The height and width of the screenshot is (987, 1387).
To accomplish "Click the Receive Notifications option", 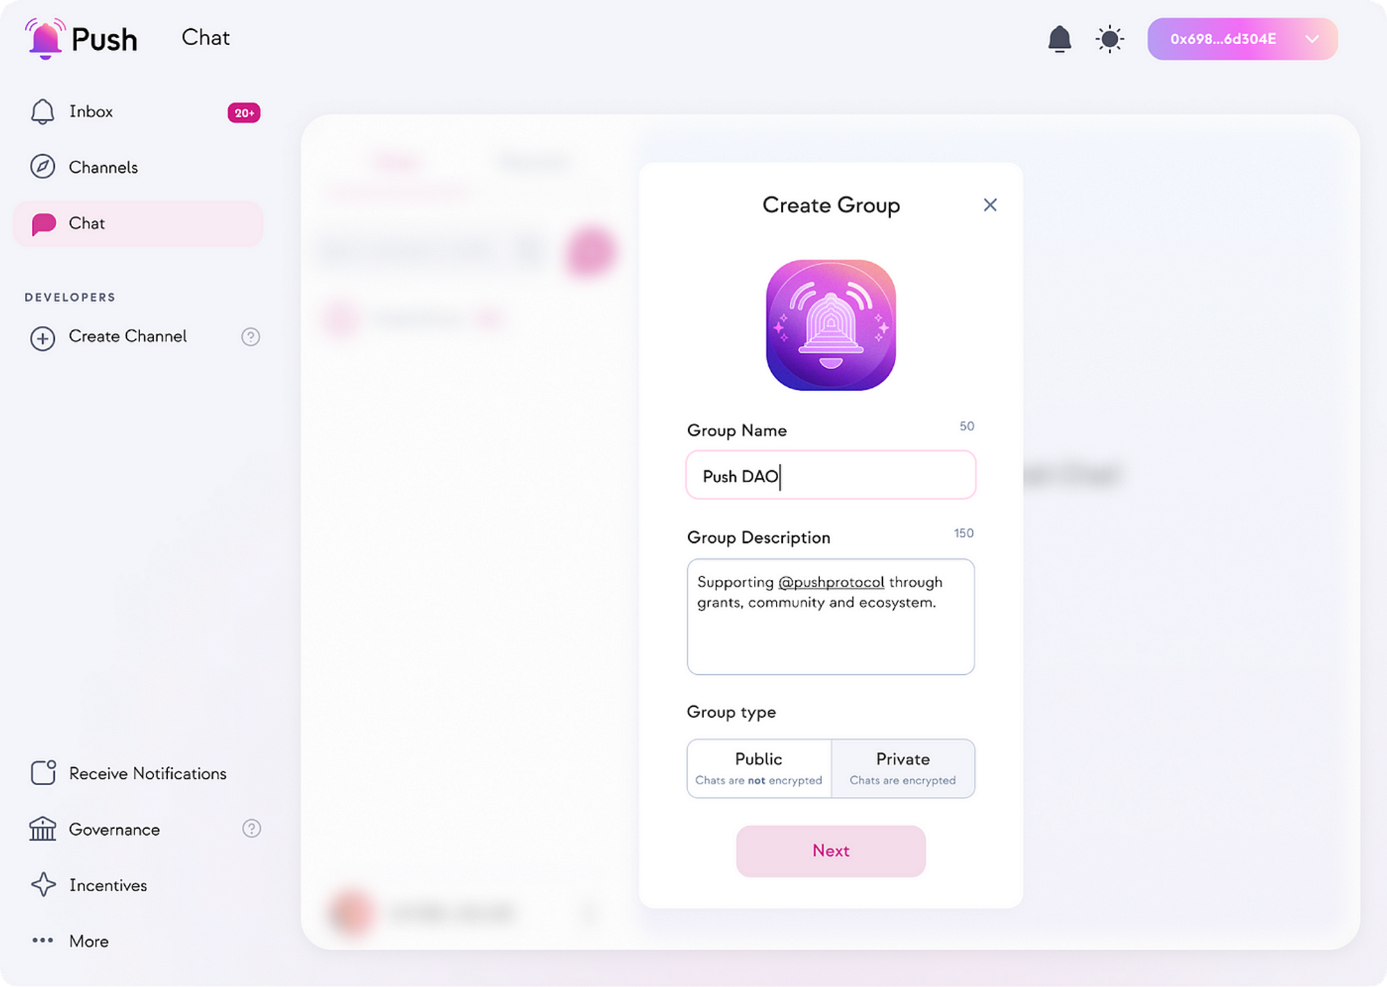I will pos(147,773).
